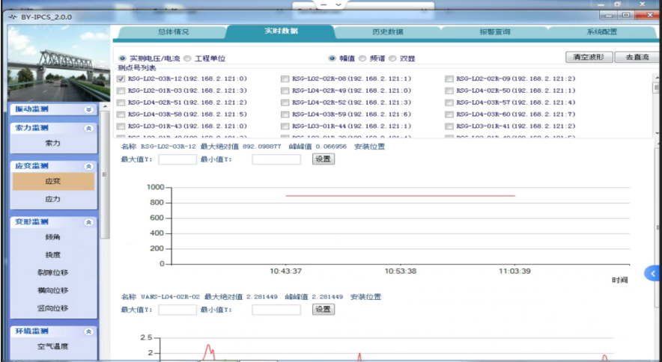662x362 pixels.
Task: Click the sensor list vertical scrollbar
Action: [657, 105]
